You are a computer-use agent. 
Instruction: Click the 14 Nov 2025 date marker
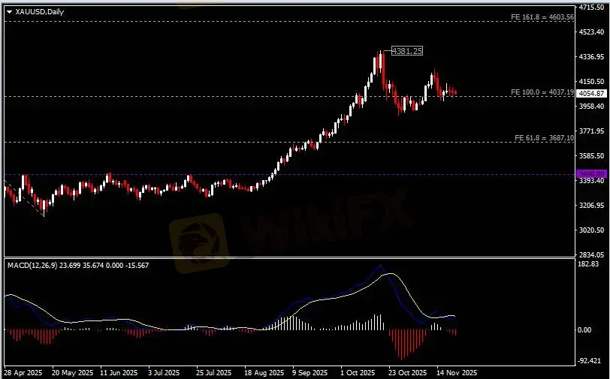click(x=455, y=372)
